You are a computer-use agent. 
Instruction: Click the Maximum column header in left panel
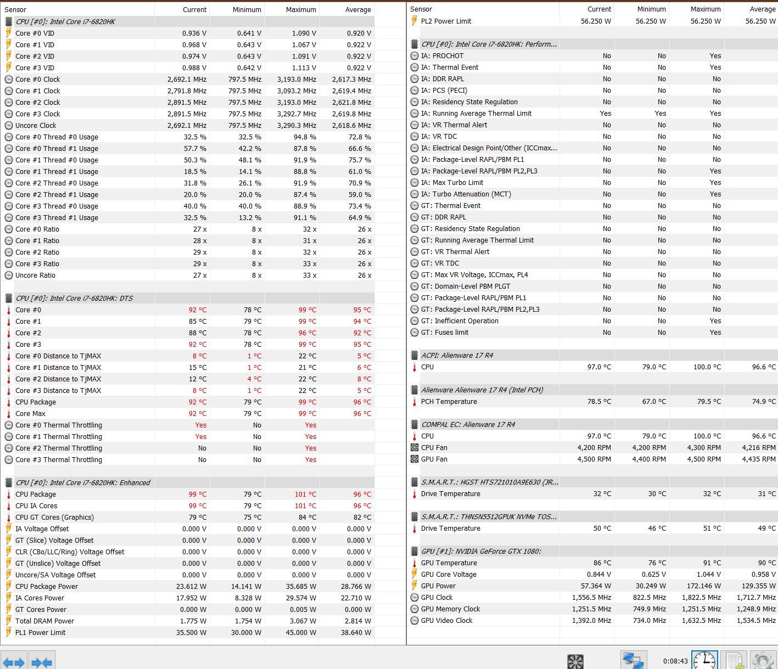point(300,10)
